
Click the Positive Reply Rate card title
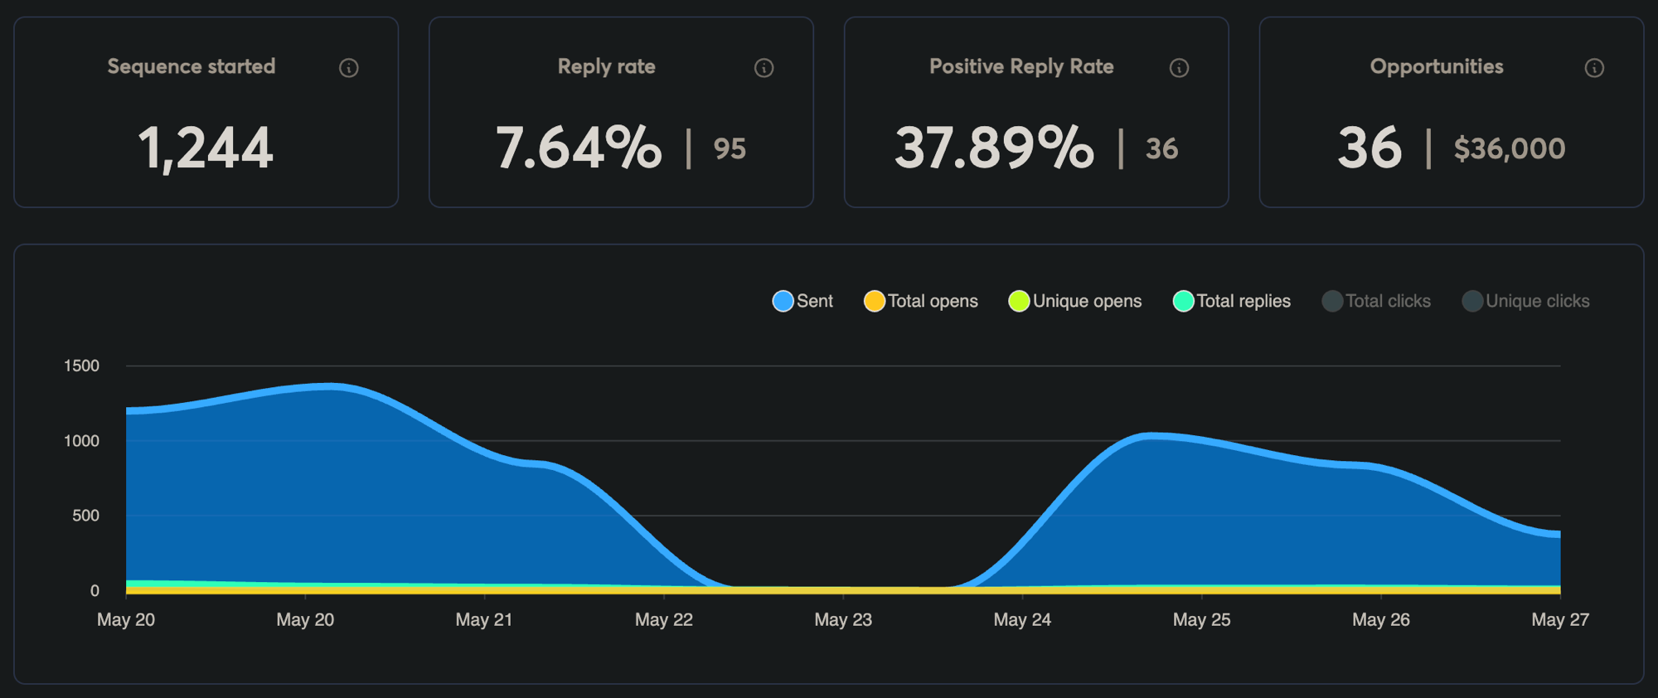[x=1021, y=67]
